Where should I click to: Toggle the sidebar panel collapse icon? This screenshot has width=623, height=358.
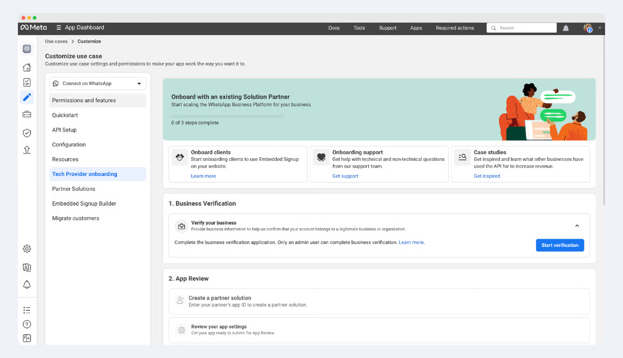point(27,338)
